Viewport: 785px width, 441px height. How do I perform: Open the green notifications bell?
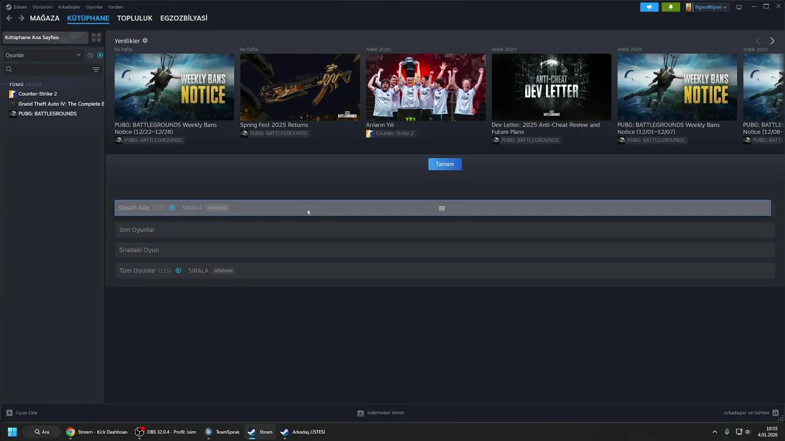670,7
